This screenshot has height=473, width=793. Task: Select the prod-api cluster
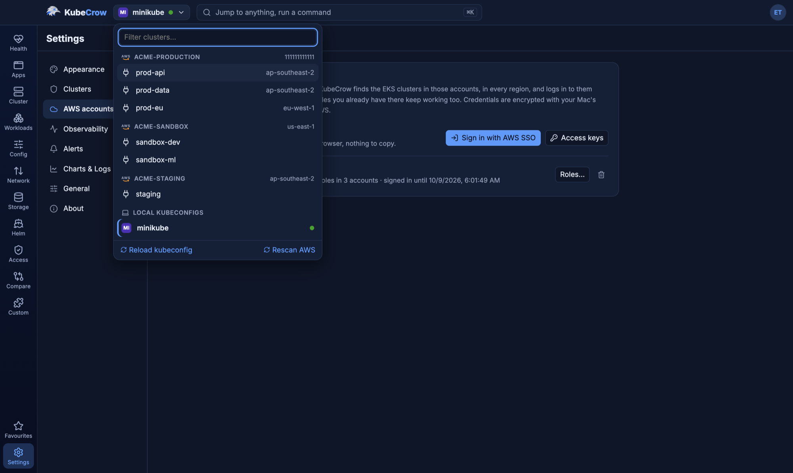[x=218, y=72]
